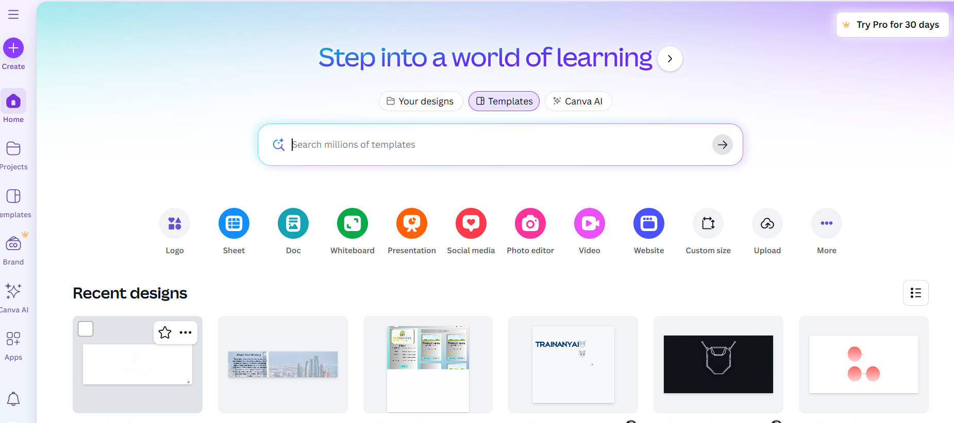Image resolution: width=954 pixels, height=423 pixels.
Task: Click the arrow beside the headline
Action: coord(670,59)
